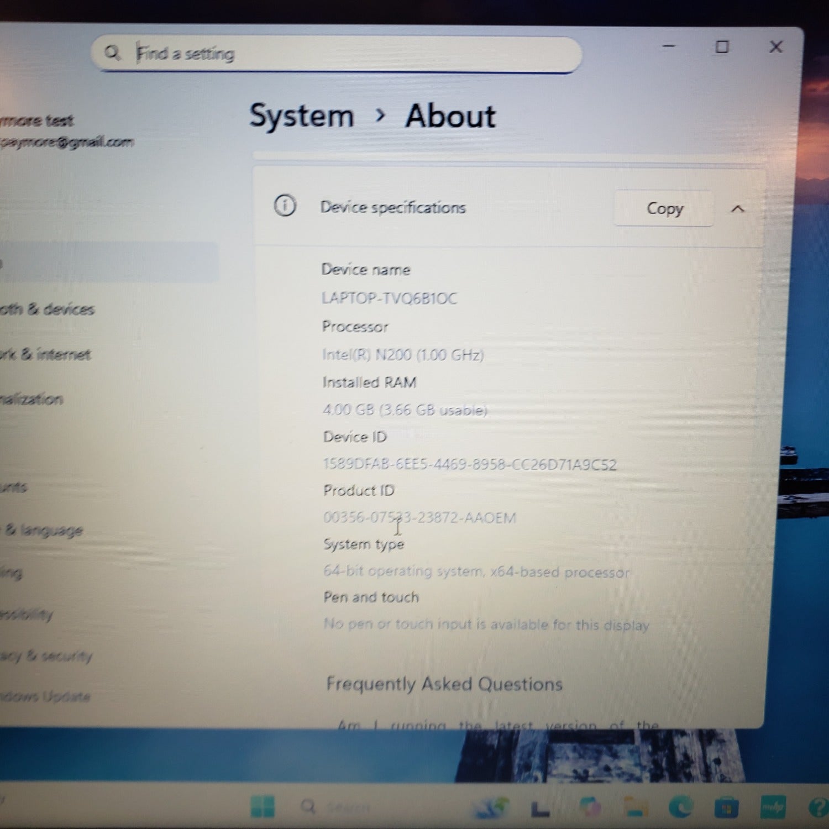Open the Copilot app in the taskbar
Image resolution: width=829 pixels, height=829 pixels.
tap(590, 807)
